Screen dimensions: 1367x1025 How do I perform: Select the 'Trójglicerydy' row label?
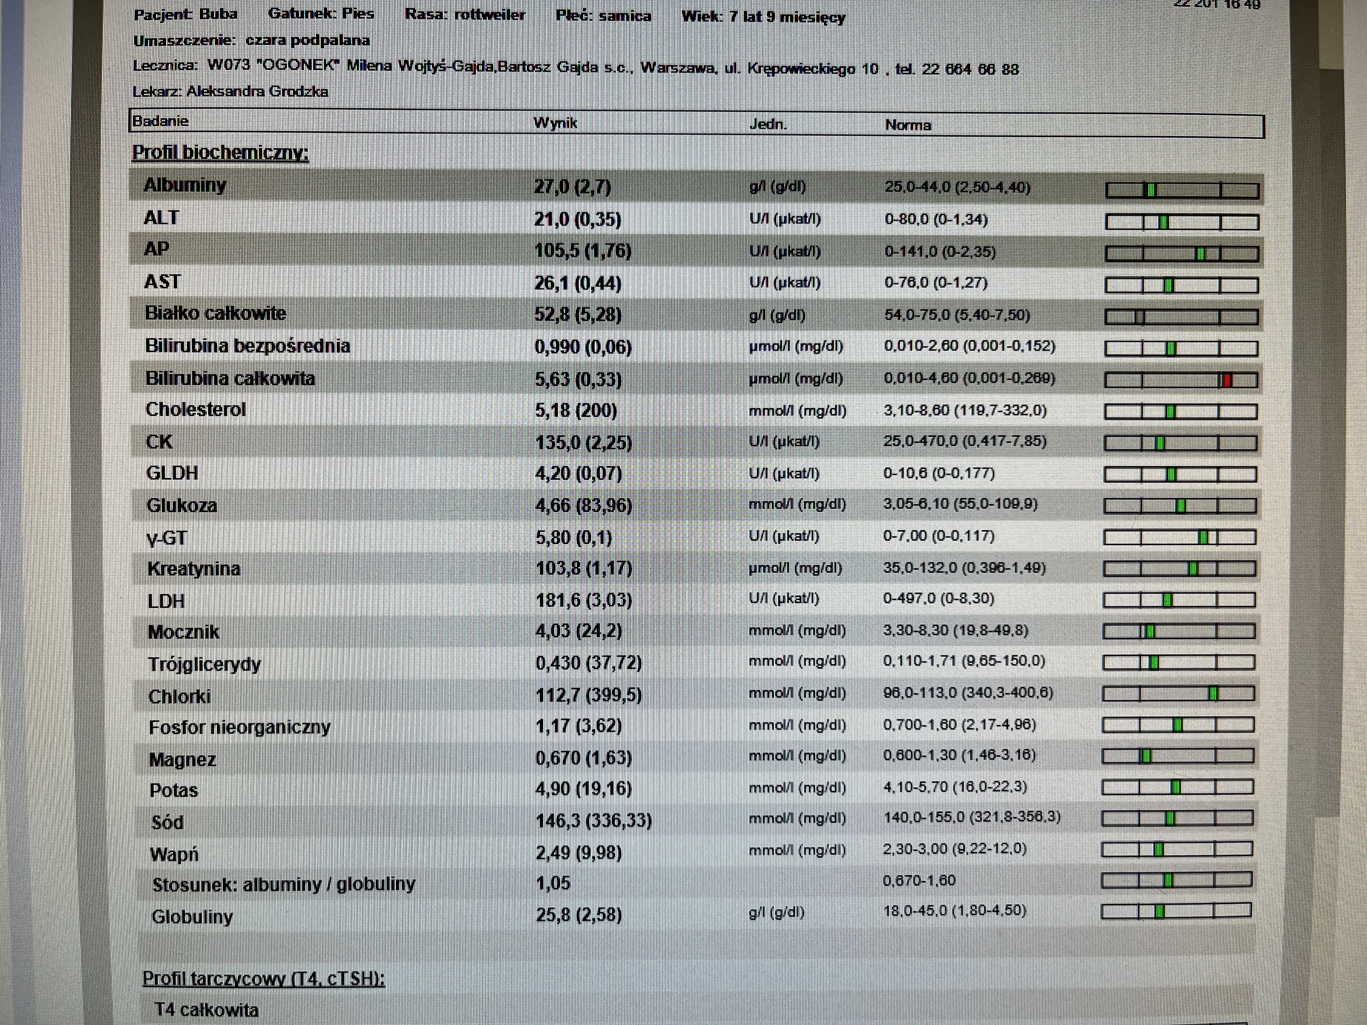(204, 665)
